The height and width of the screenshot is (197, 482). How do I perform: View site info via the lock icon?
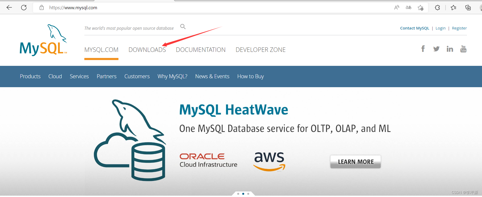click(42, 8)
